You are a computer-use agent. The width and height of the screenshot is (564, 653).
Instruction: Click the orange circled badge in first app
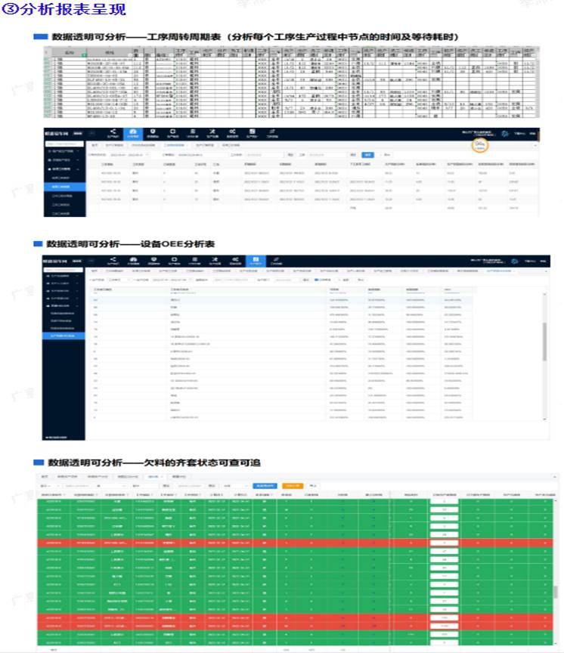pyautogui.click(x=479, y=145)
